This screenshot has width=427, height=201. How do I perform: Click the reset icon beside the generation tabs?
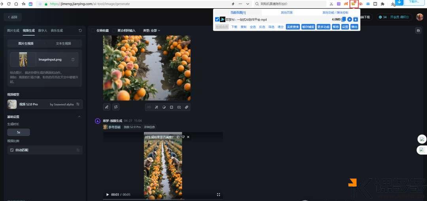click(x=80, y=30)
